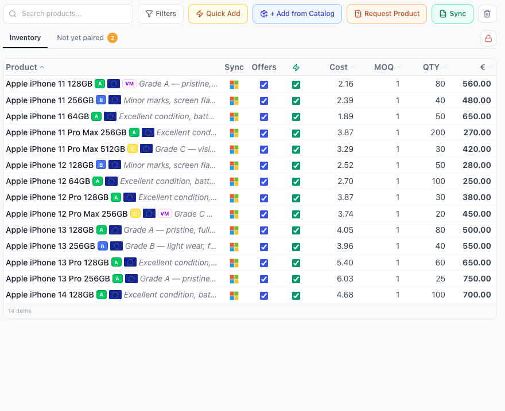
Task: Toggle Offers checkbox for iPhone 11 128GB
Action: pos(264,85)
